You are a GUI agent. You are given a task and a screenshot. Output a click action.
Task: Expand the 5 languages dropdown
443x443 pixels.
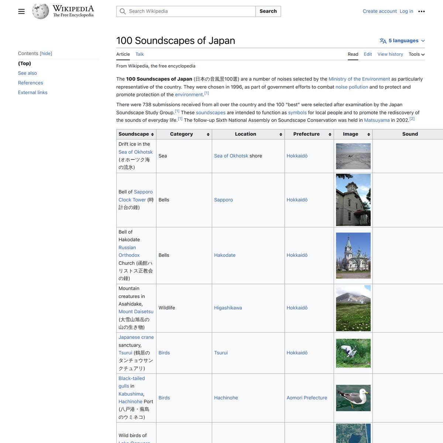402,41
